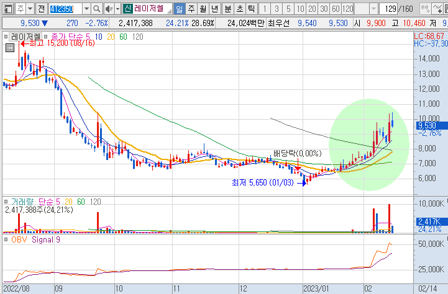Select the 5-day MA legend in pink

pos(88,37)
